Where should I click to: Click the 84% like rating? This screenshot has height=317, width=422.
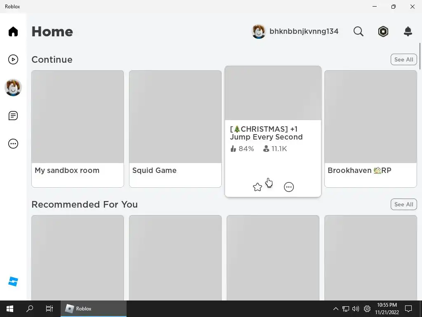point(242,149)
